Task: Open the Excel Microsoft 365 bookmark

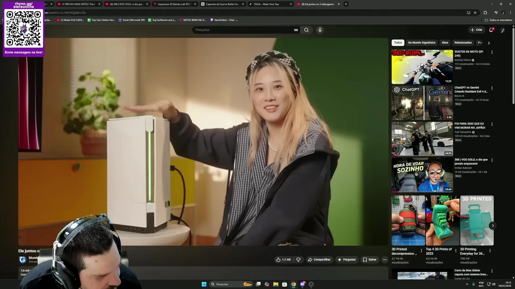Action: [x=132, y=20]
